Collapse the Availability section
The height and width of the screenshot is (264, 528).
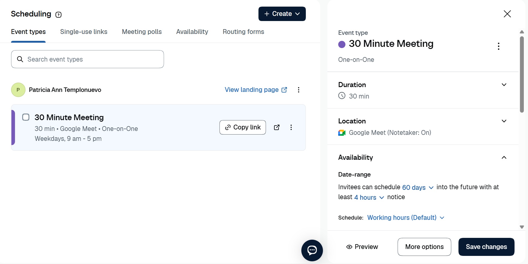504,157
